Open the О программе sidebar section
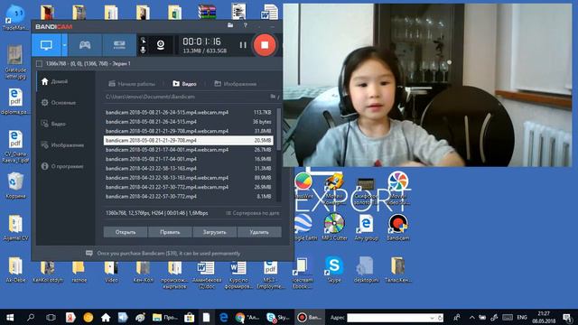The width and height of the screenshot is (578, 325). [66, 166]
